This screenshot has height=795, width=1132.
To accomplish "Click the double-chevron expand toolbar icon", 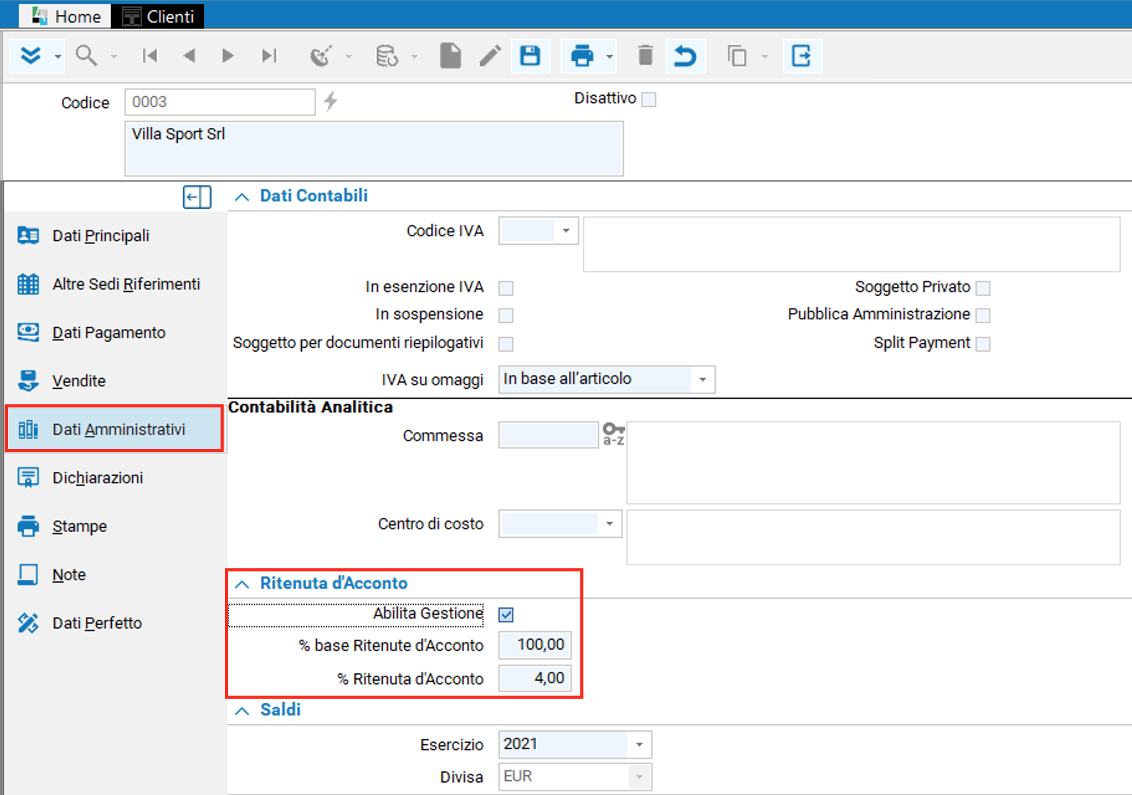I will tap(30, 56).
